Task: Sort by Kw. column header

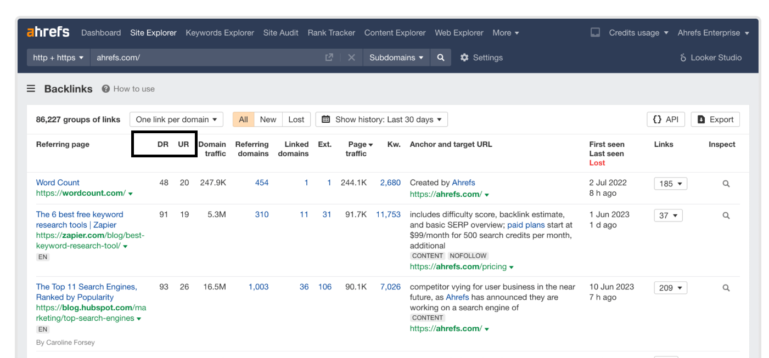Action: click(x=394, y=144)
